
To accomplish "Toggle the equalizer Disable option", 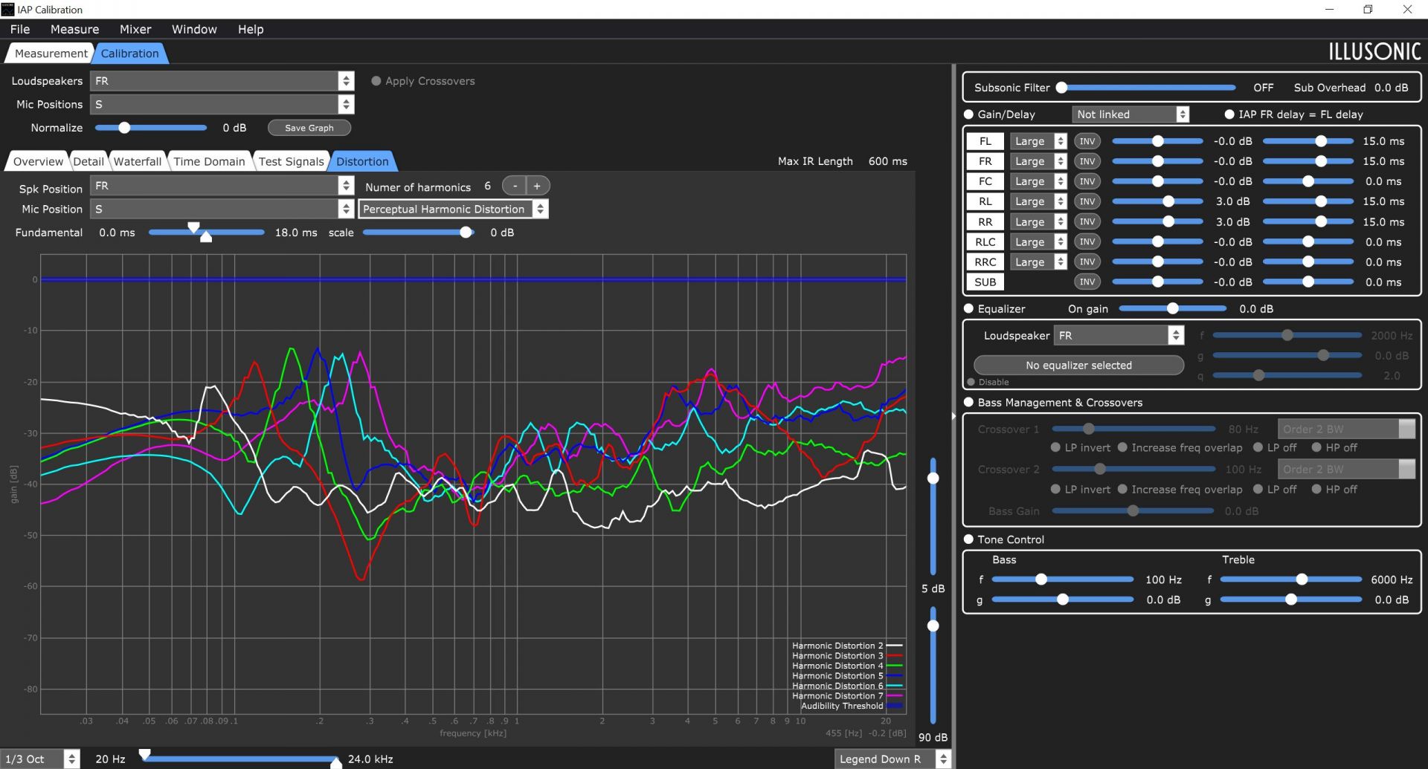I will tap(971, 382).
